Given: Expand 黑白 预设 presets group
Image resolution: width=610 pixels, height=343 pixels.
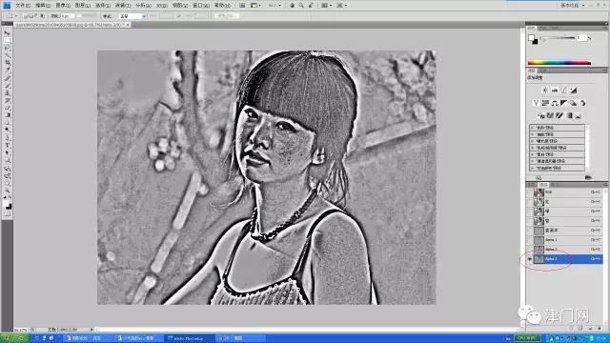Looking at the screenshot, I should coord(533,154).
